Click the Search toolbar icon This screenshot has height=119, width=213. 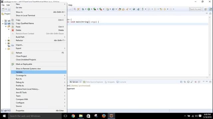click(127, 9)
